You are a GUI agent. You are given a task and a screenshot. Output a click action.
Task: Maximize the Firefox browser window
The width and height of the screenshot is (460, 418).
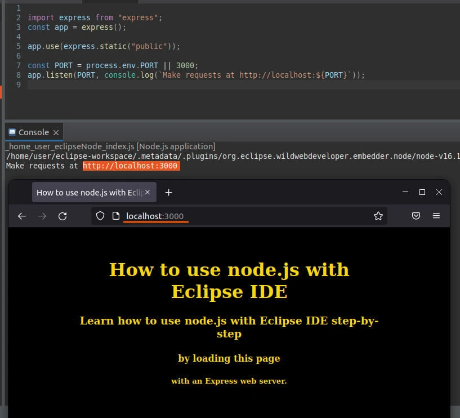[422, 193]
